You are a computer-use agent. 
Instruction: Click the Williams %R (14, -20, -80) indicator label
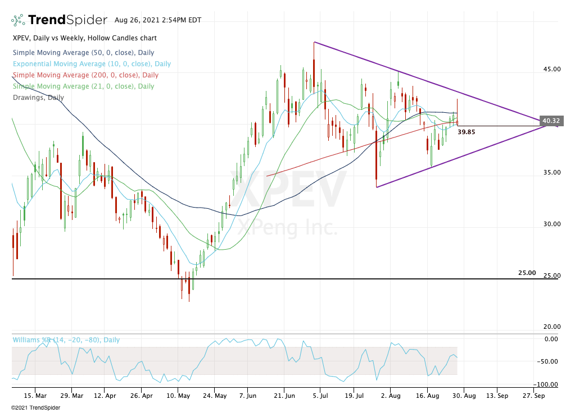66,340
